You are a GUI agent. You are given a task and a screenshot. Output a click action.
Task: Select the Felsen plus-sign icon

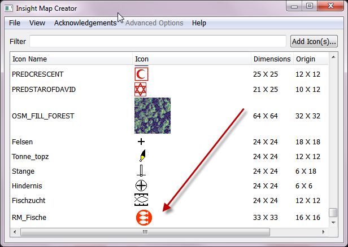pyautogui.click(x=141, y=142)
